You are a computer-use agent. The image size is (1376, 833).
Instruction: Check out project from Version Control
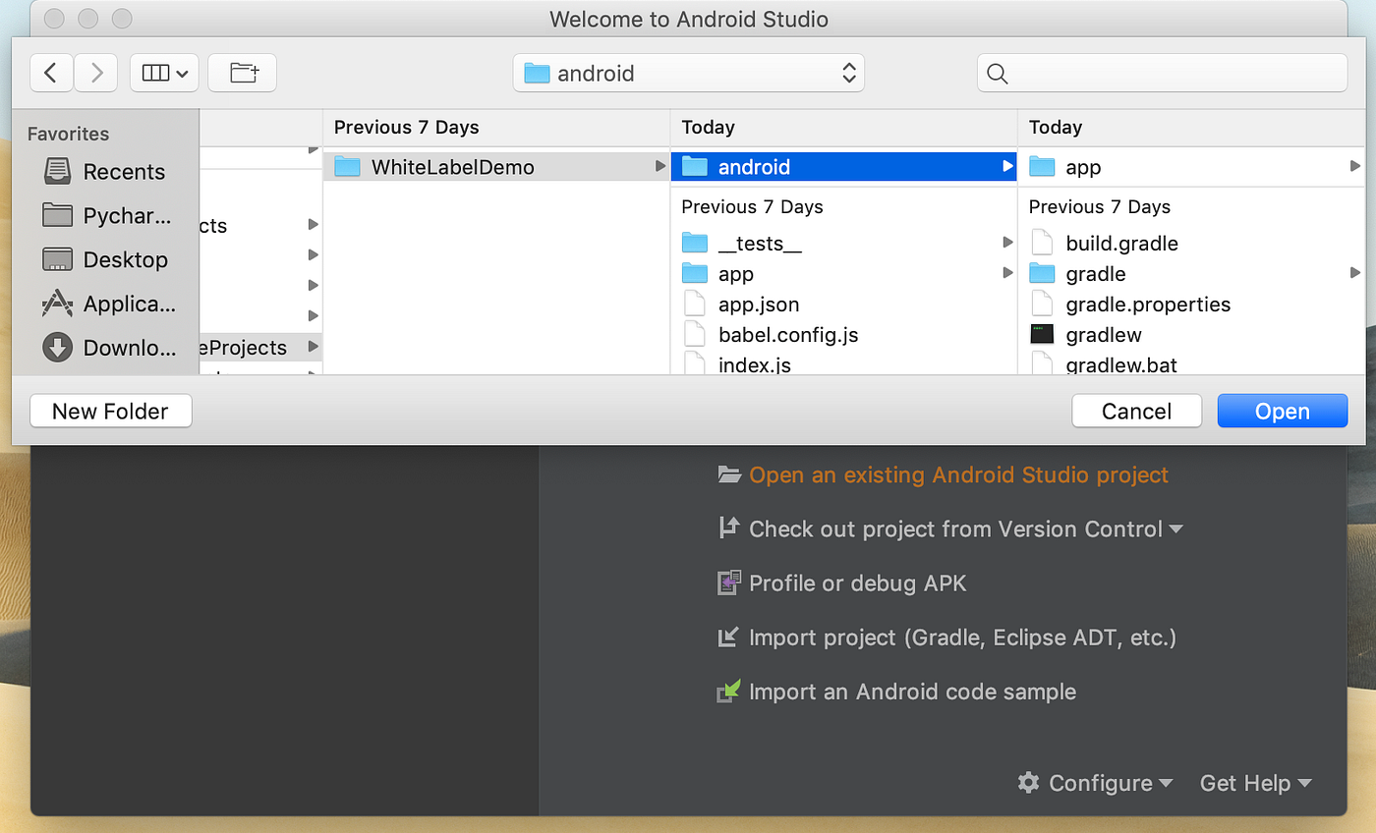click(955, 528)
